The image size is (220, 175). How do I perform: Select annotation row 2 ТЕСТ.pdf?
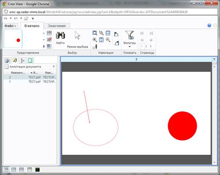point(30,77)
